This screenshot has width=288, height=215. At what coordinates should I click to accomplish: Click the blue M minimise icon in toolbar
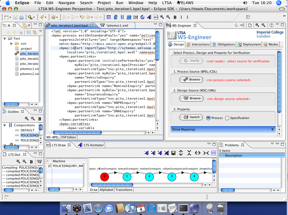point(129,17)
